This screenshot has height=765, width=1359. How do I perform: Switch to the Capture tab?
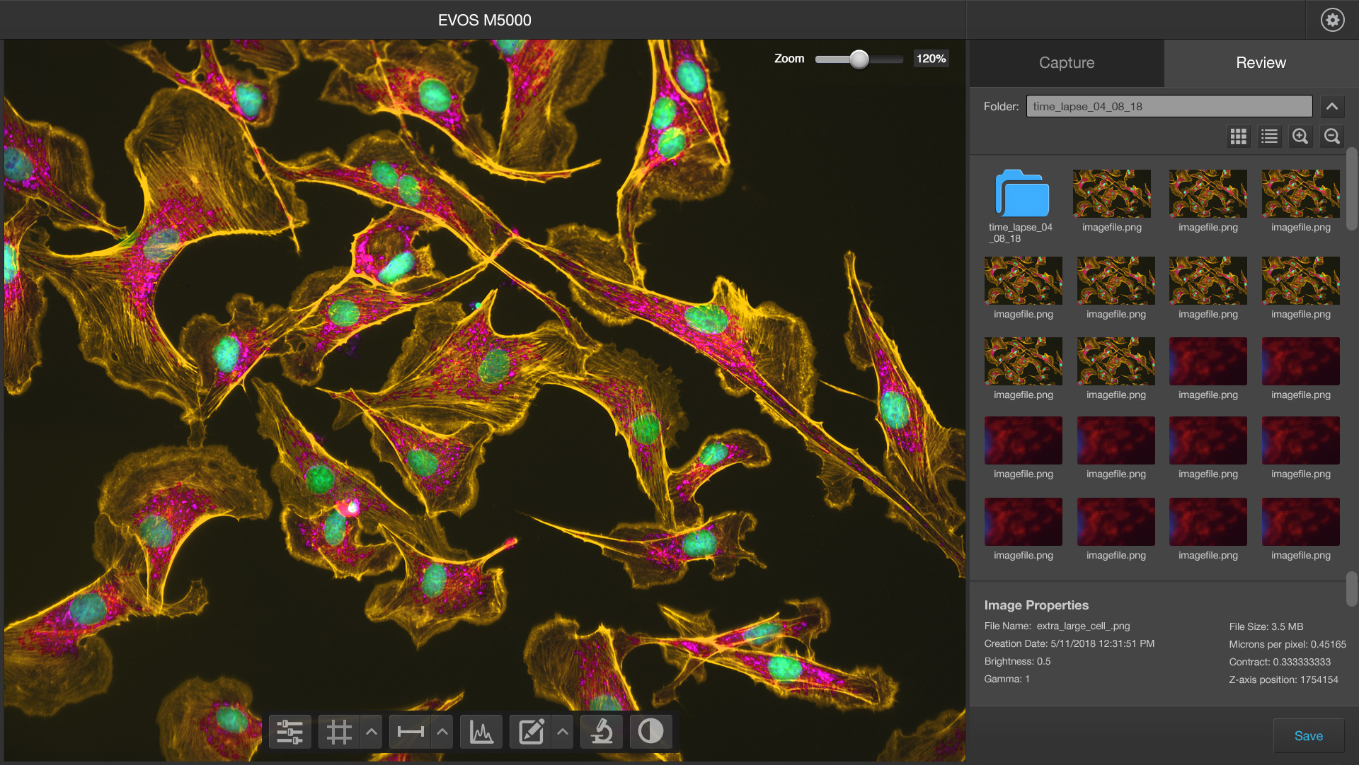tap(1066, 63)
